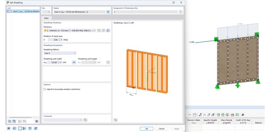Image resolution: width=270 pixels, height=132 pixels.
Task: Click the new thickness icon next to Thickness dropdown
Action: pyautogui.click(x=99, y=31)
